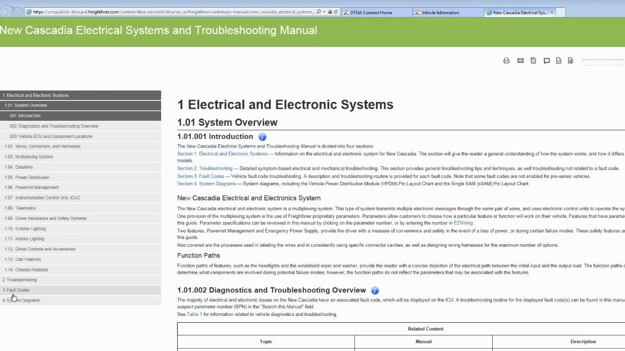Click the Description column header
The width and height of the screenshot is (625, 351).
point(583,342)
